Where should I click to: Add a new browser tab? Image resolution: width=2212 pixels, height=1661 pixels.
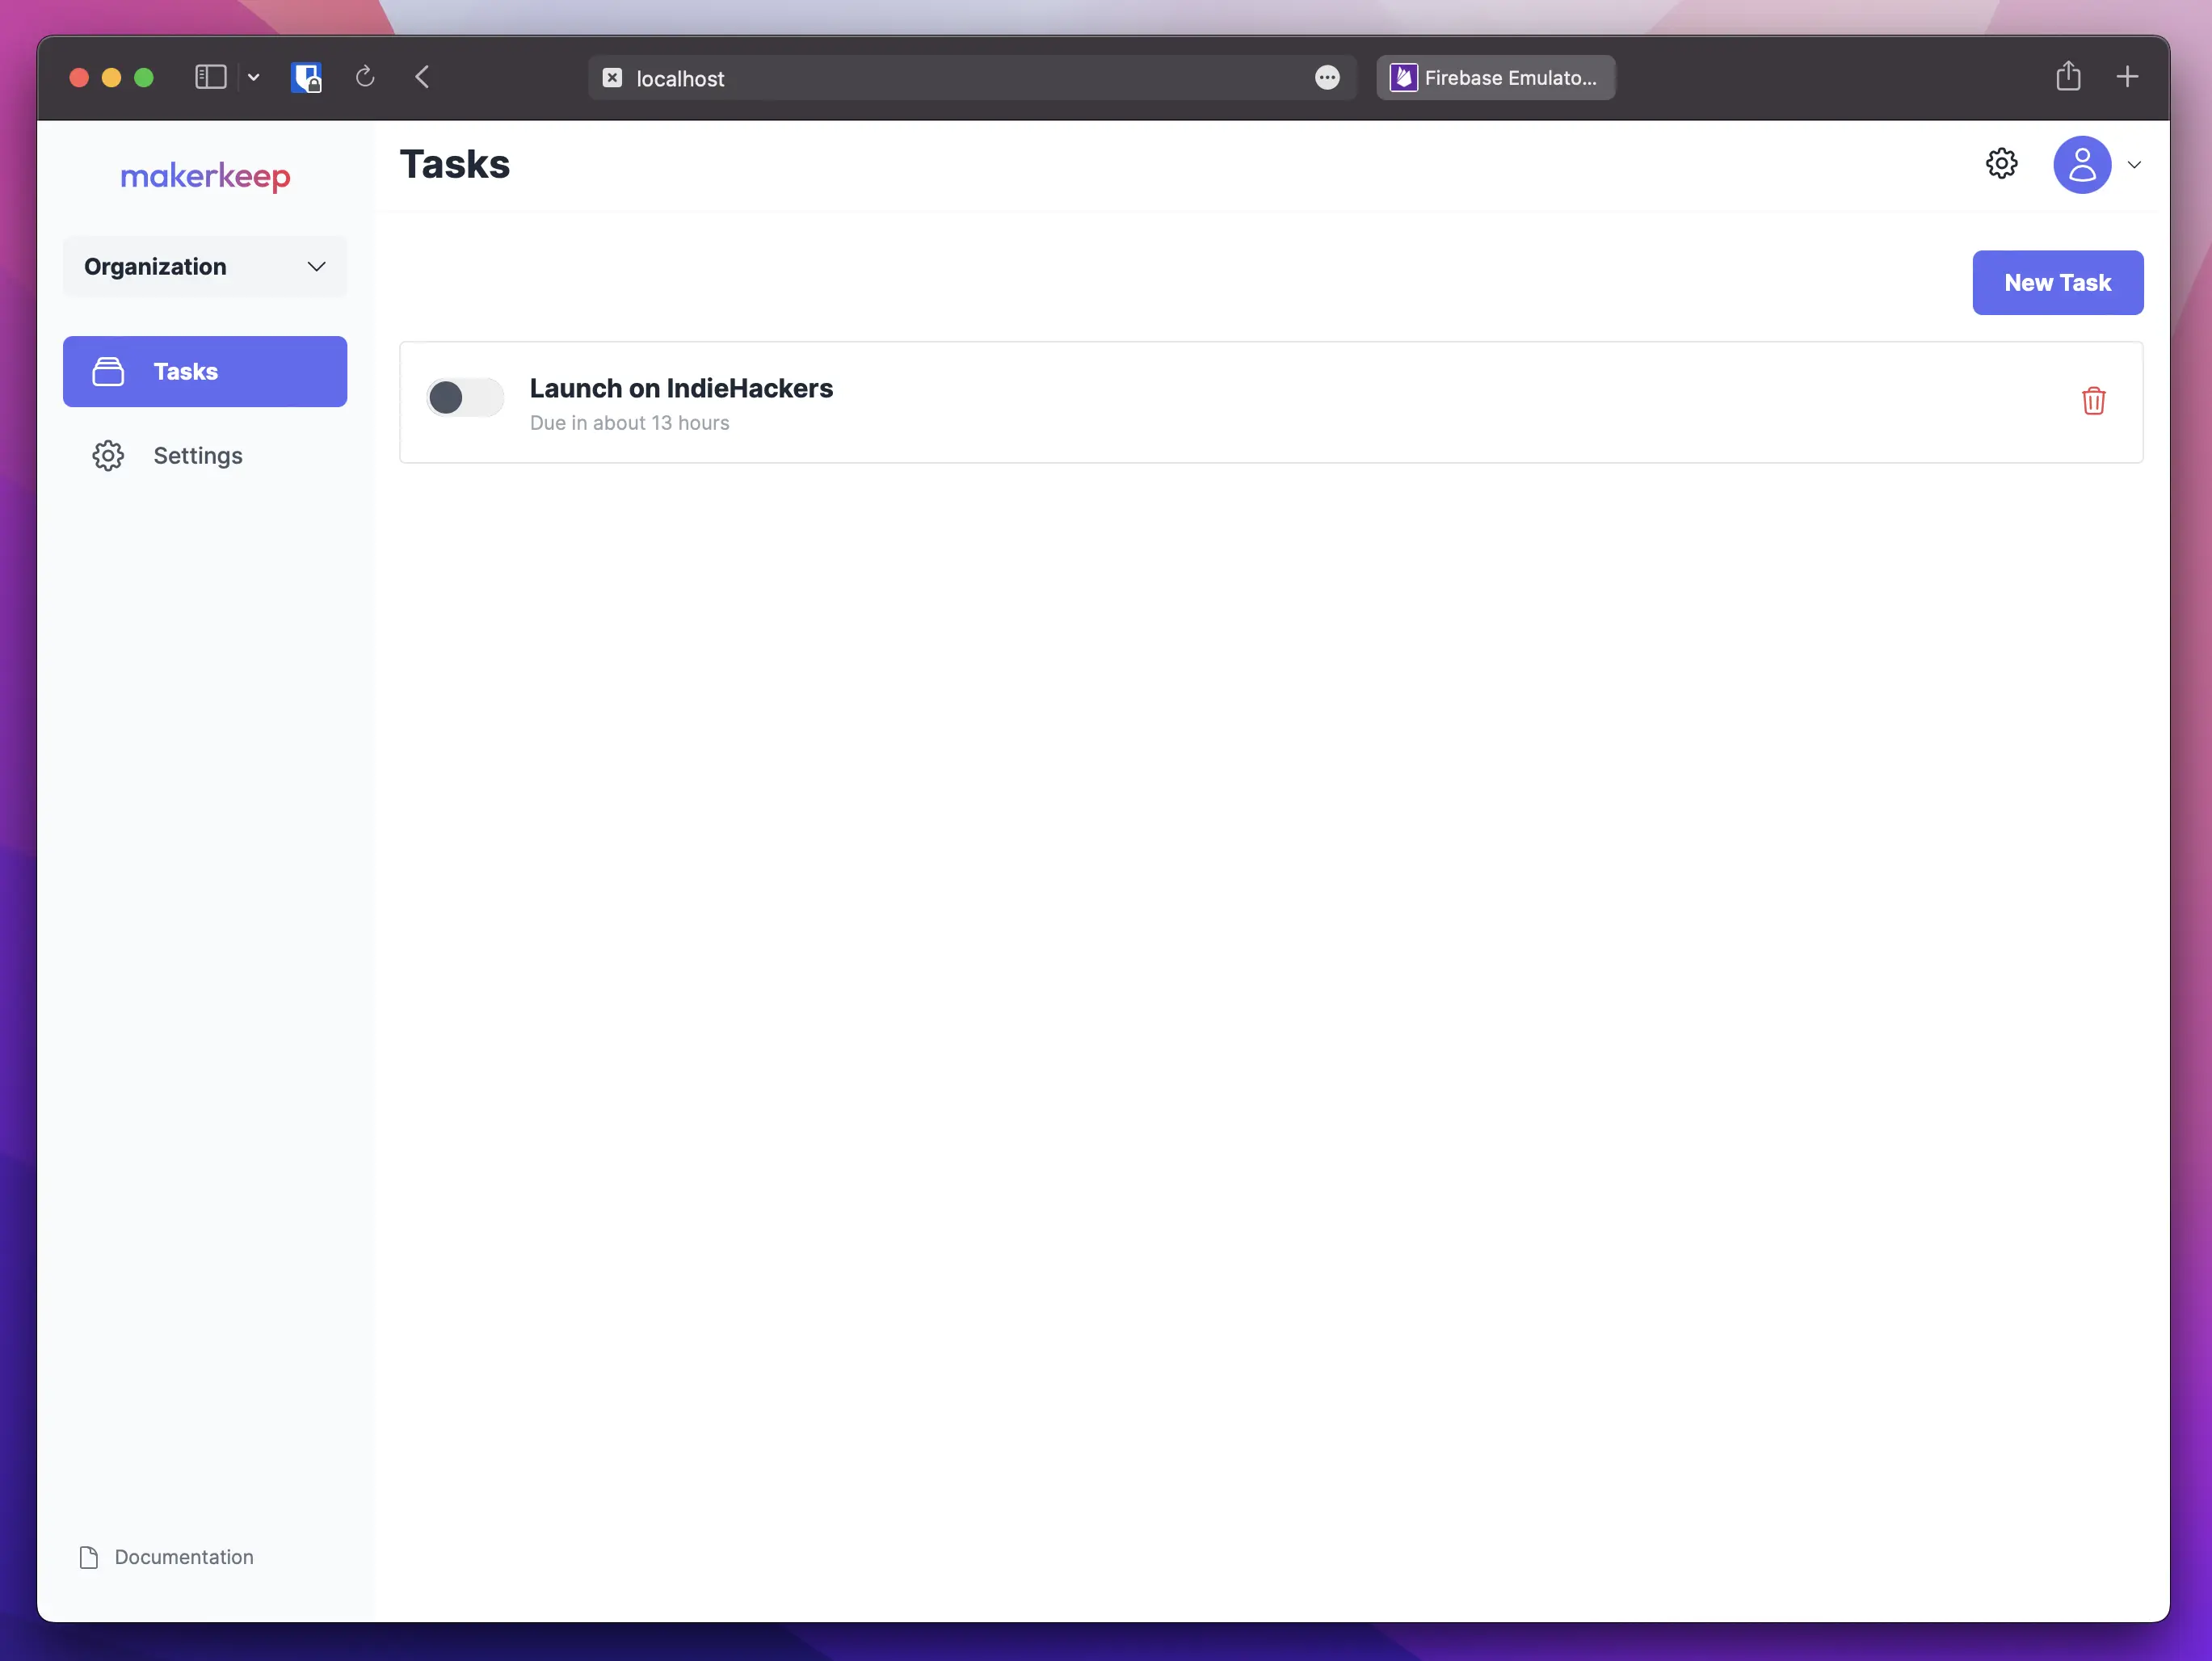click(x=2127, y=77)
